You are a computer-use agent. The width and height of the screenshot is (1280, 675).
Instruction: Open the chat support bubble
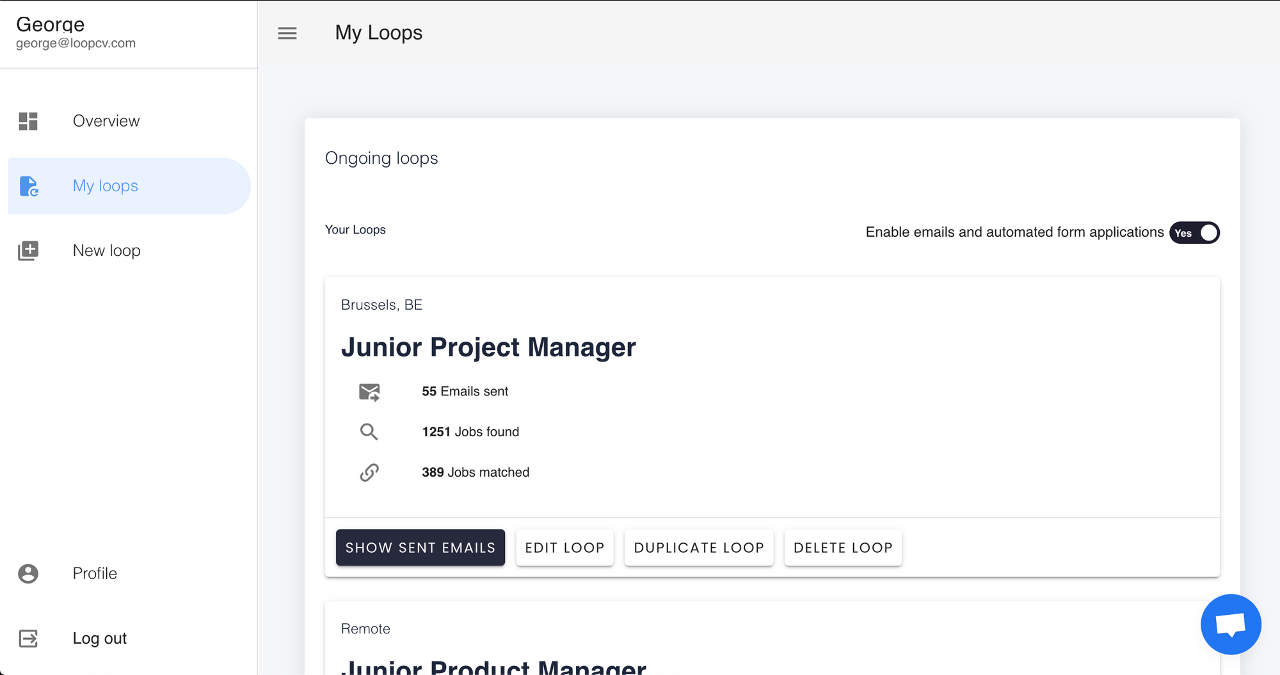[x=1231, y=624]
